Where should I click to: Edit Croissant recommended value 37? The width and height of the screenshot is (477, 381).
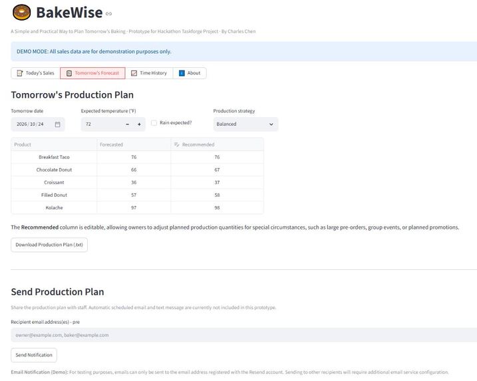point(217,182)
